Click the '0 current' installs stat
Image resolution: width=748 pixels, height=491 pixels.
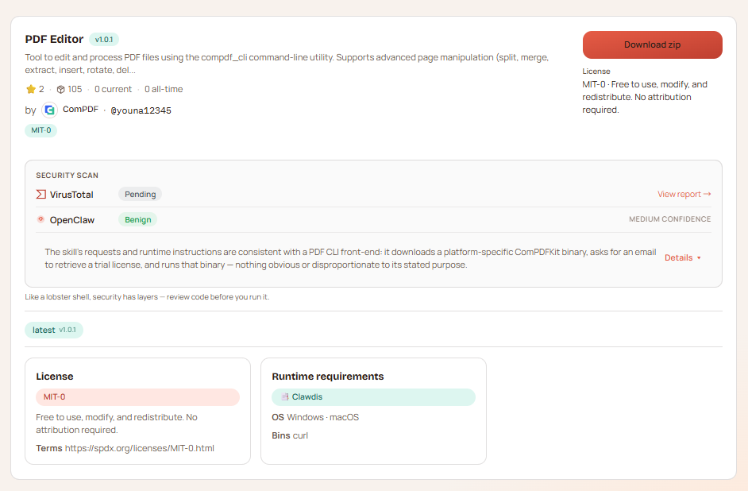[113, 89]
